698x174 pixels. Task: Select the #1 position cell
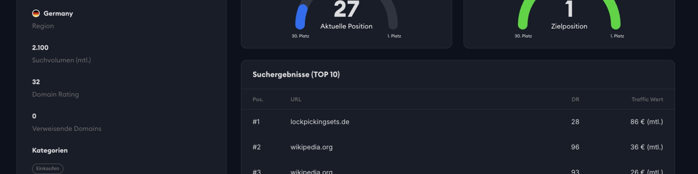[x=256, y=122]
